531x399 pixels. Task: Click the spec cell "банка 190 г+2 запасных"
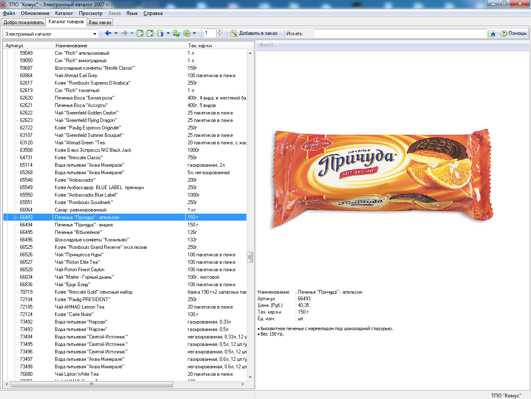pyautogui.click(x=217, y=292)
